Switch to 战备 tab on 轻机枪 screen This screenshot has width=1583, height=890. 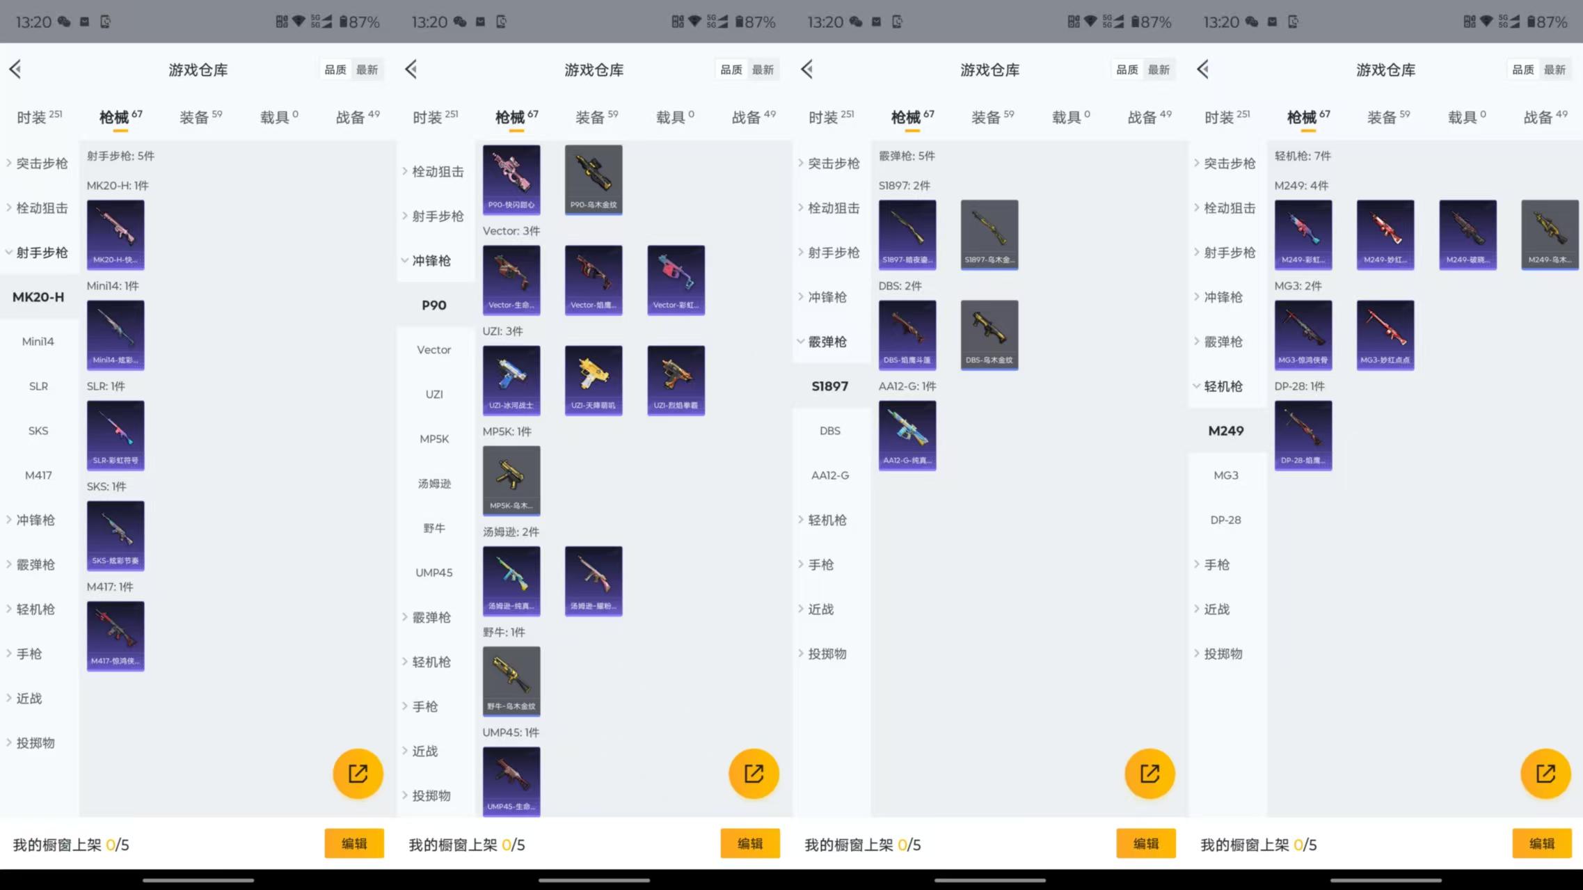(x=1545, y=117)
